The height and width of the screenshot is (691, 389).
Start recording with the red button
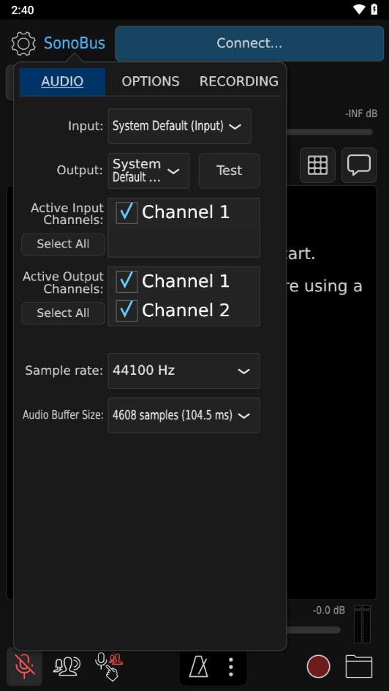(318, 666)
